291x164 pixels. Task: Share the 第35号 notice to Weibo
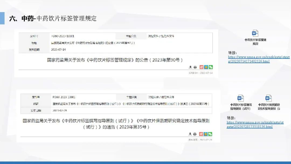click(201, 134)
